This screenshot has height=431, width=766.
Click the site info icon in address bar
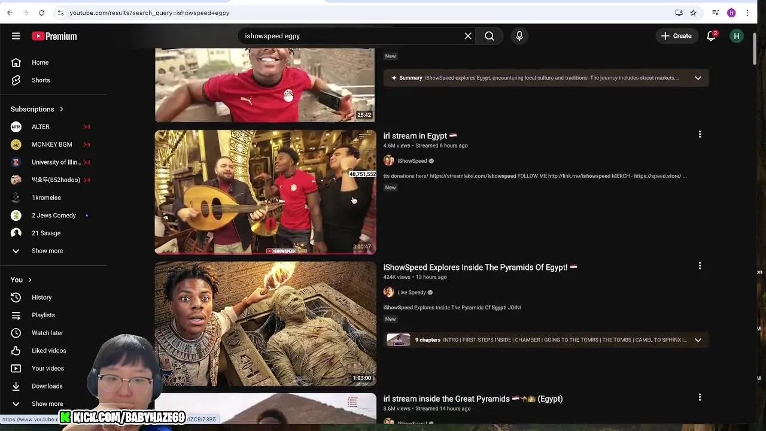coord(60,13)
